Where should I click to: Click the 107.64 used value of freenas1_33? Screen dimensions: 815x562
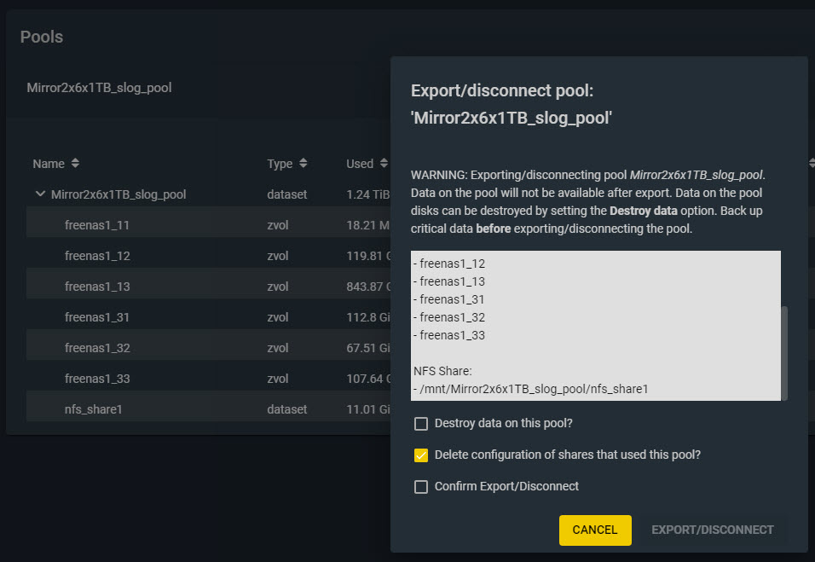(368, 379)
